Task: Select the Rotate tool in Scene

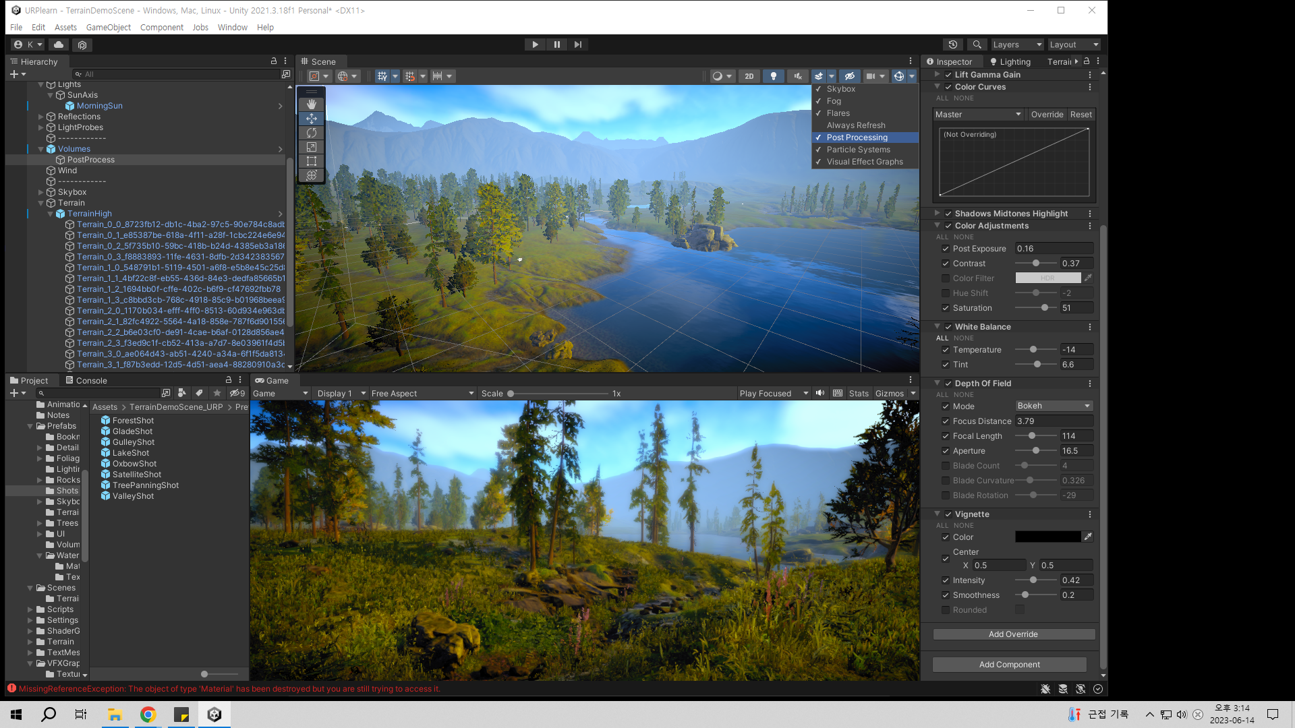Action: point(312,133)
